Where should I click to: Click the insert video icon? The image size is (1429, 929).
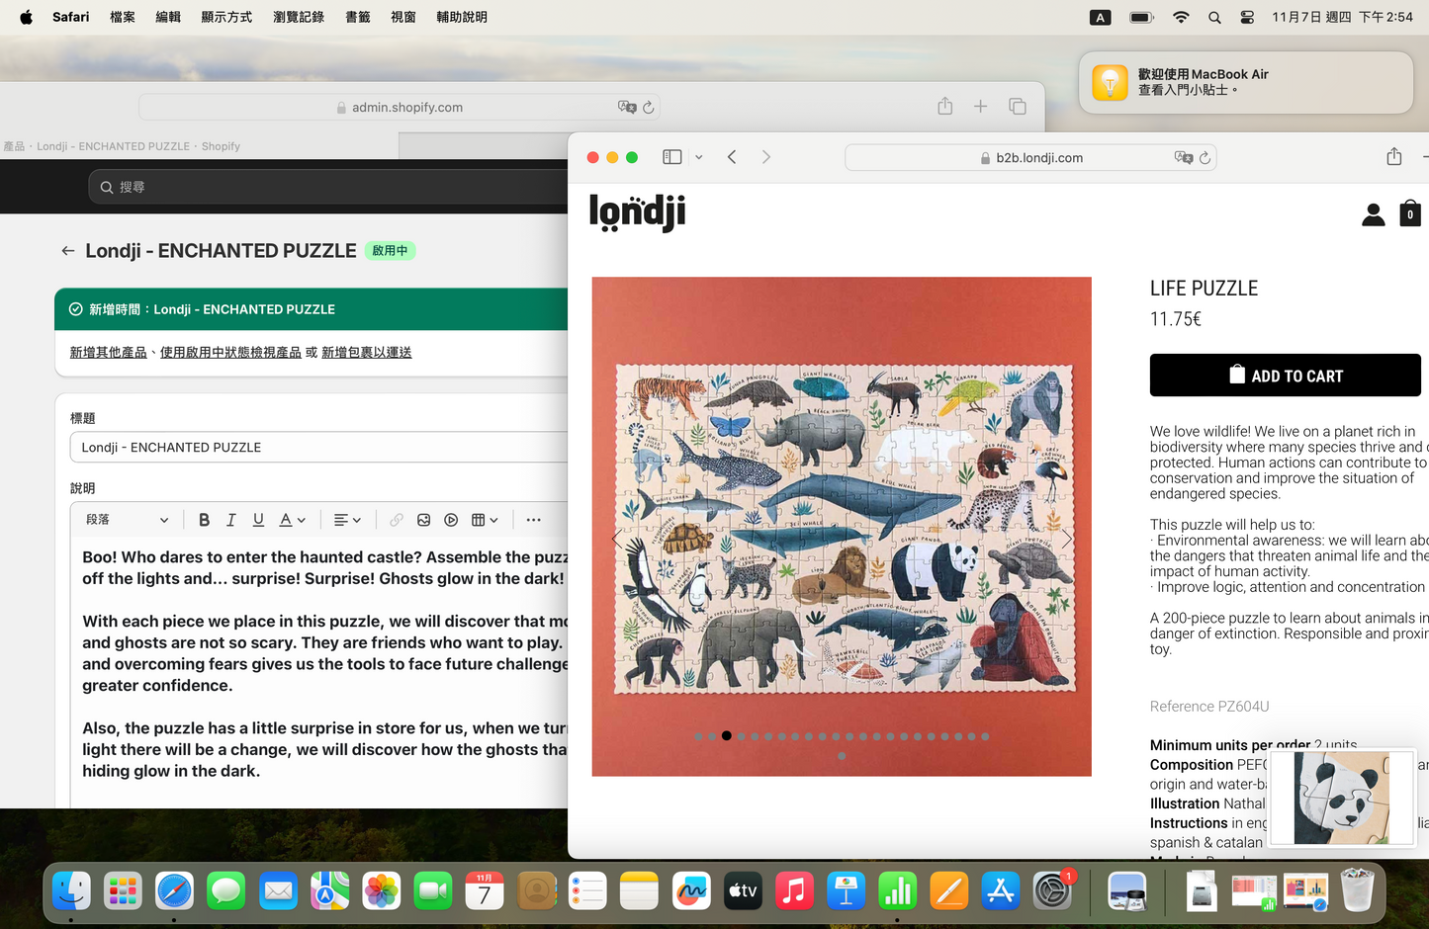pyautogui.click(x=451, y=520)
